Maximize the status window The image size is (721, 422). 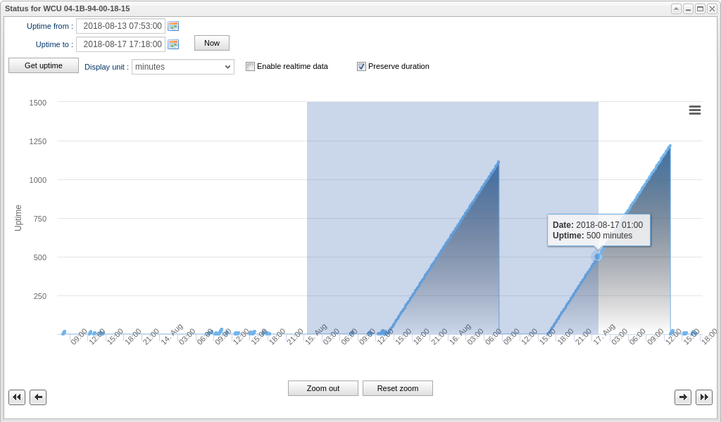tap(700, 8)
